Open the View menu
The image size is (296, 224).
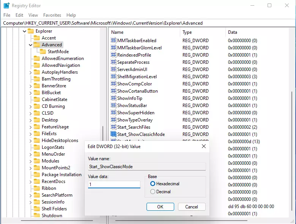point(33,15)
